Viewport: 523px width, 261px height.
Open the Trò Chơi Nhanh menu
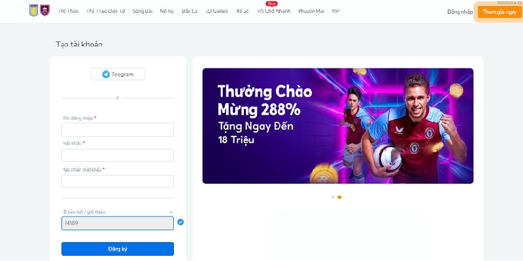click(273, 11)
